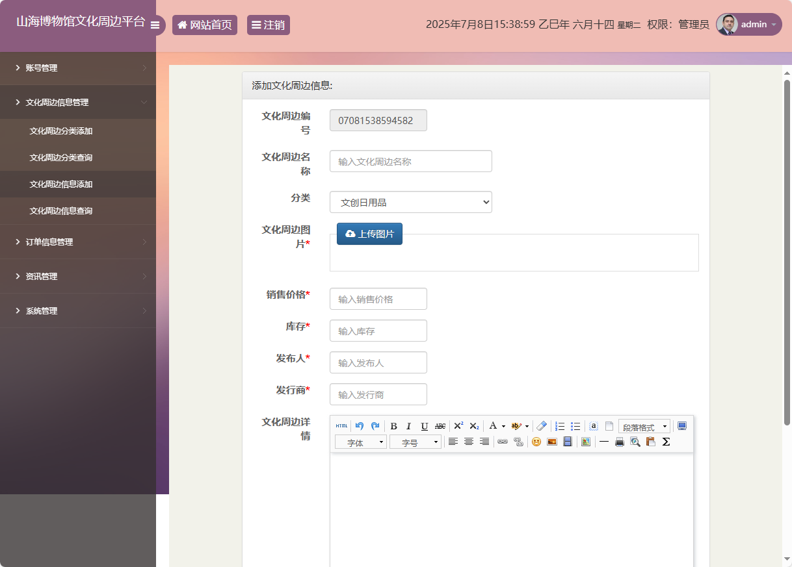This screenshot has height=567, width=792.
Task: Click the print icon in the editor toolbar
Action: 619,442
